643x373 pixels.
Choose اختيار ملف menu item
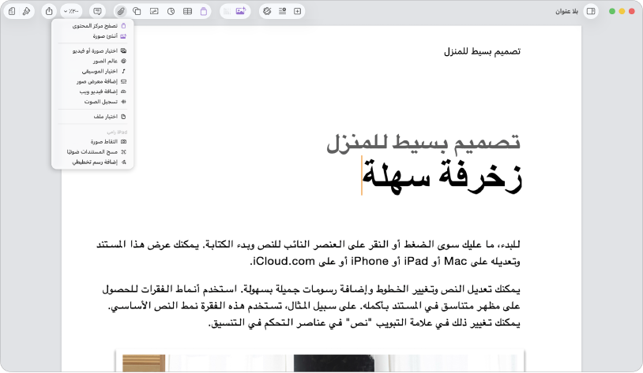coord(92,117)
